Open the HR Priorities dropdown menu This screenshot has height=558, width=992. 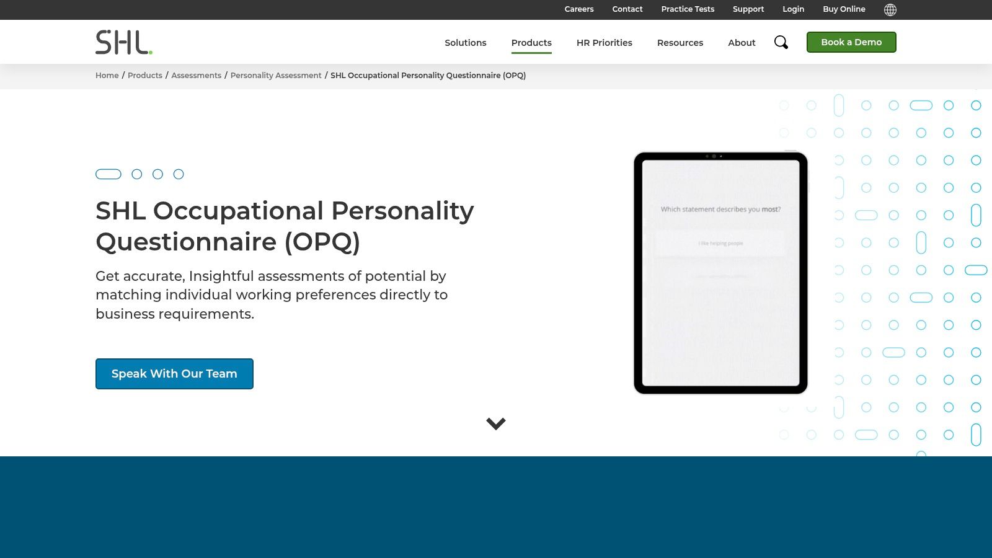point(604,42)
